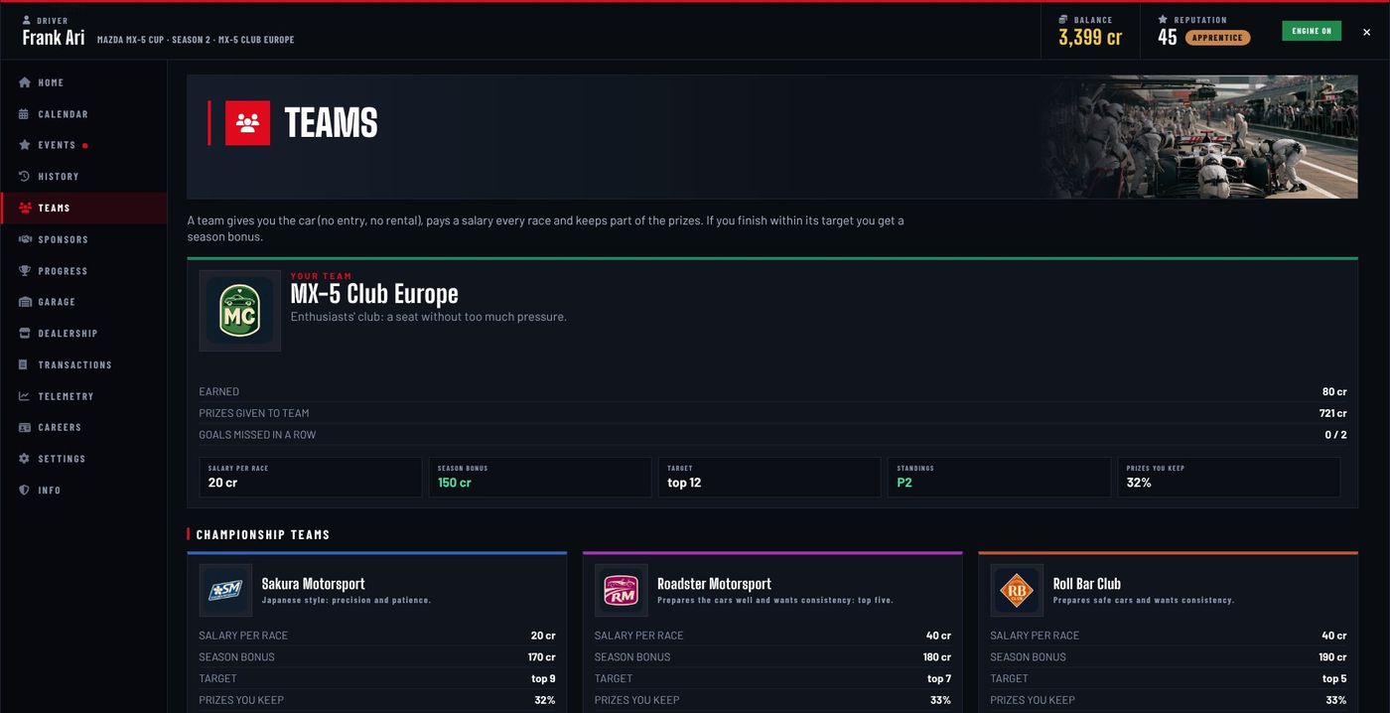Image resolution: width=1390 pixels, height=713 pixels.
Task: Open the History menu item
Action: tap(83, 177)
